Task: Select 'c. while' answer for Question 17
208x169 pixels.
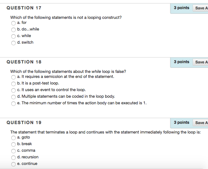Action: pyautogui.click(x=13, y=36)
